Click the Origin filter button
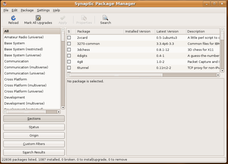228x164 pixels. (x=34, y=135)
